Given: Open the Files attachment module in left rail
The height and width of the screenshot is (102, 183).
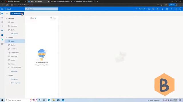Looking at the screenshot, I should (2, 26).
